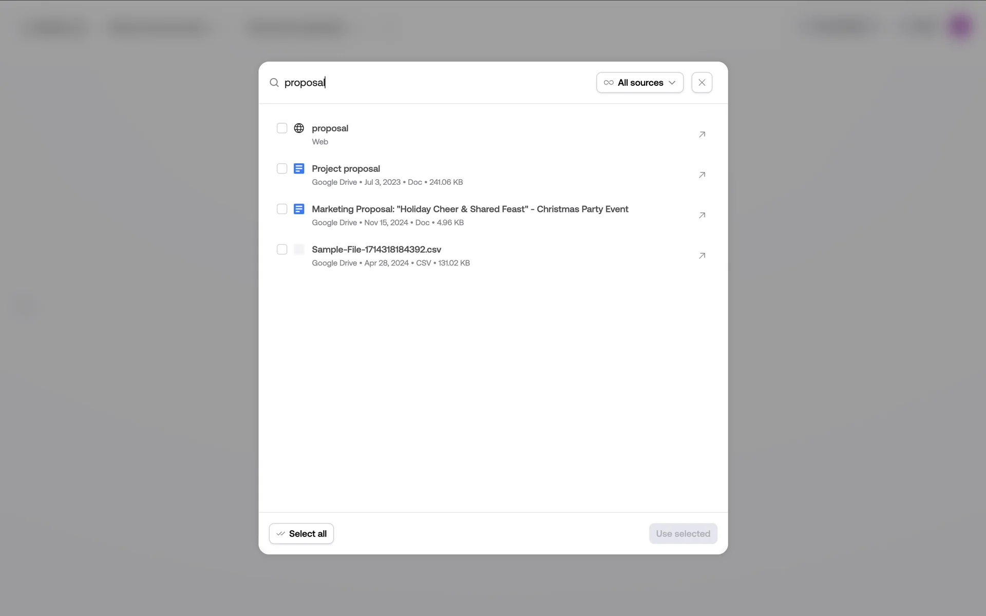This screenshot has height=616, width=986.
Task: Open the Sample-File csv external link arrow
Action: click(701, 256)
